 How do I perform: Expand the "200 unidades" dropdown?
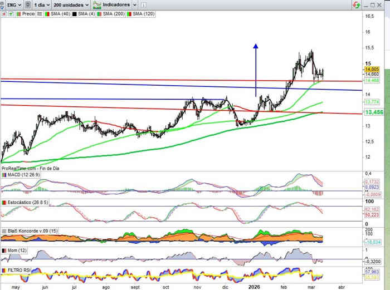71,4
